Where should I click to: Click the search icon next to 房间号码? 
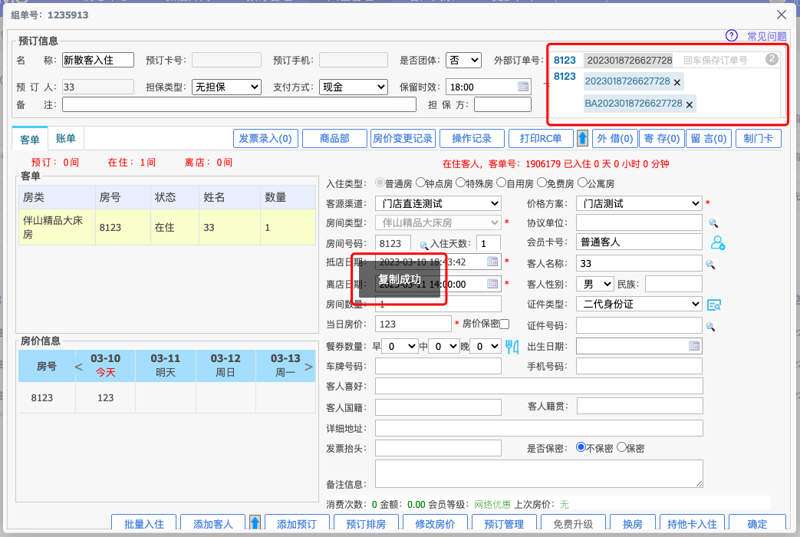click(423, 245)
